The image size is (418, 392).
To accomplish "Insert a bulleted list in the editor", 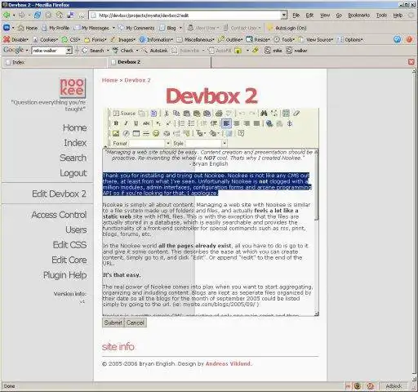I will click(x=191, y=123).
